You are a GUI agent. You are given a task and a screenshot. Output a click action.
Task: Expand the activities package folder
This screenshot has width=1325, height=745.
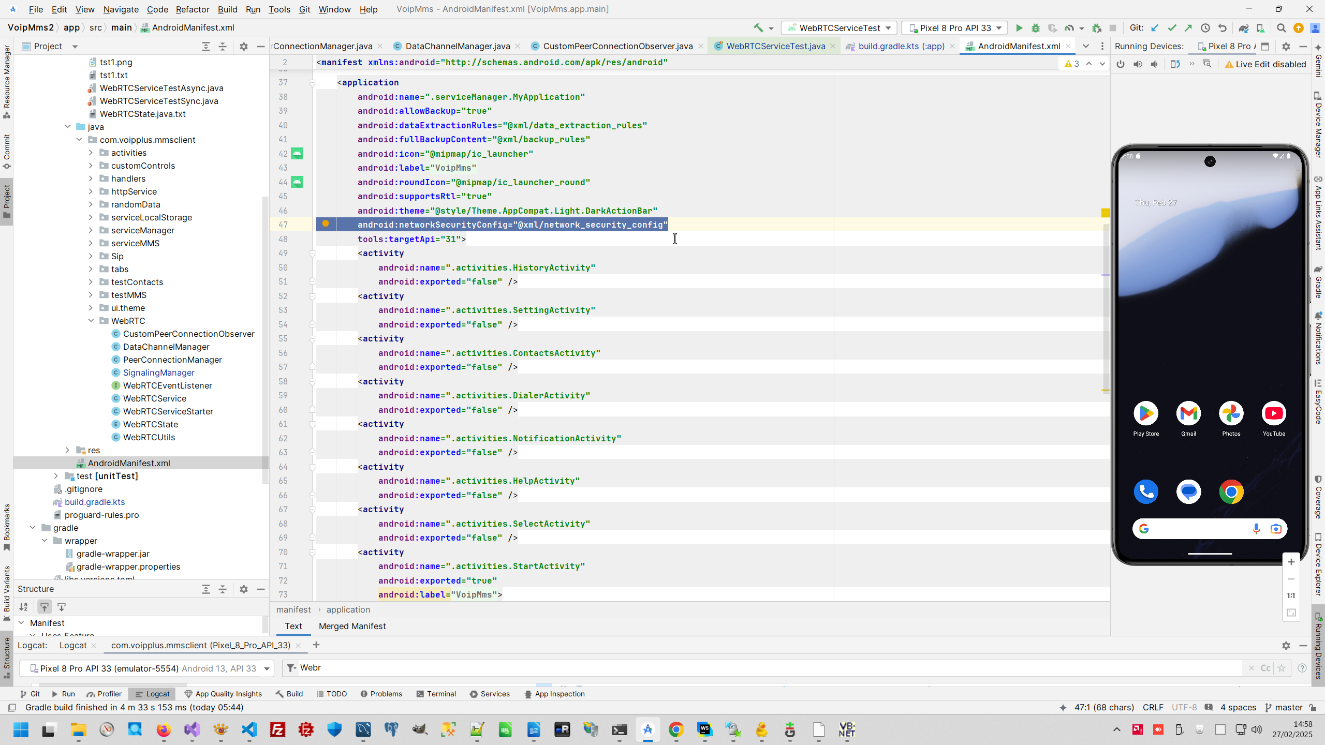[x=91, y=153]
